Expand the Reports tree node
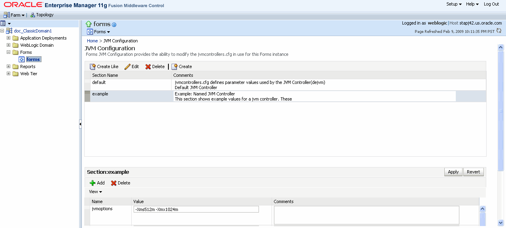The height and width of the screenshot is (228, 506). click(8, 66)
